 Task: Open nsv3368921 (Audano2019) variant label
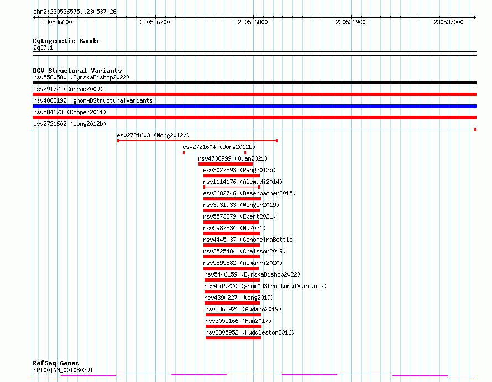point(243,309)
